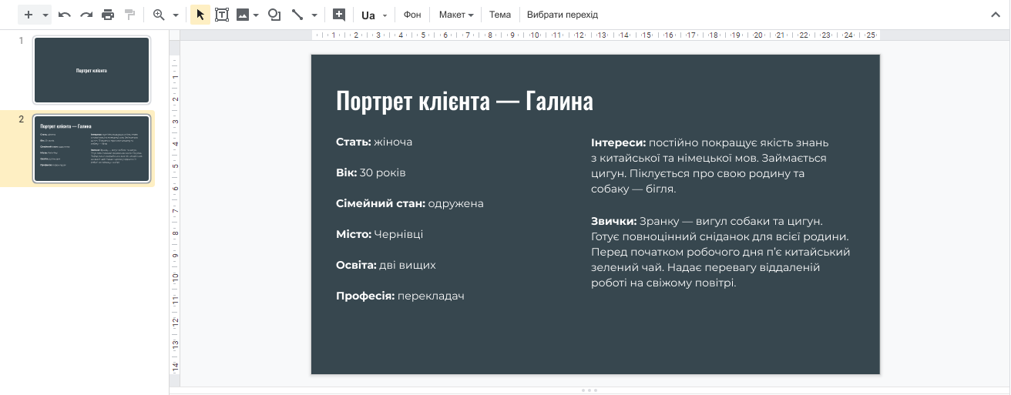This screenshot has height=395, width=1011.
Task: Select the cursor arrow tool
Action: tap(200, 15)
